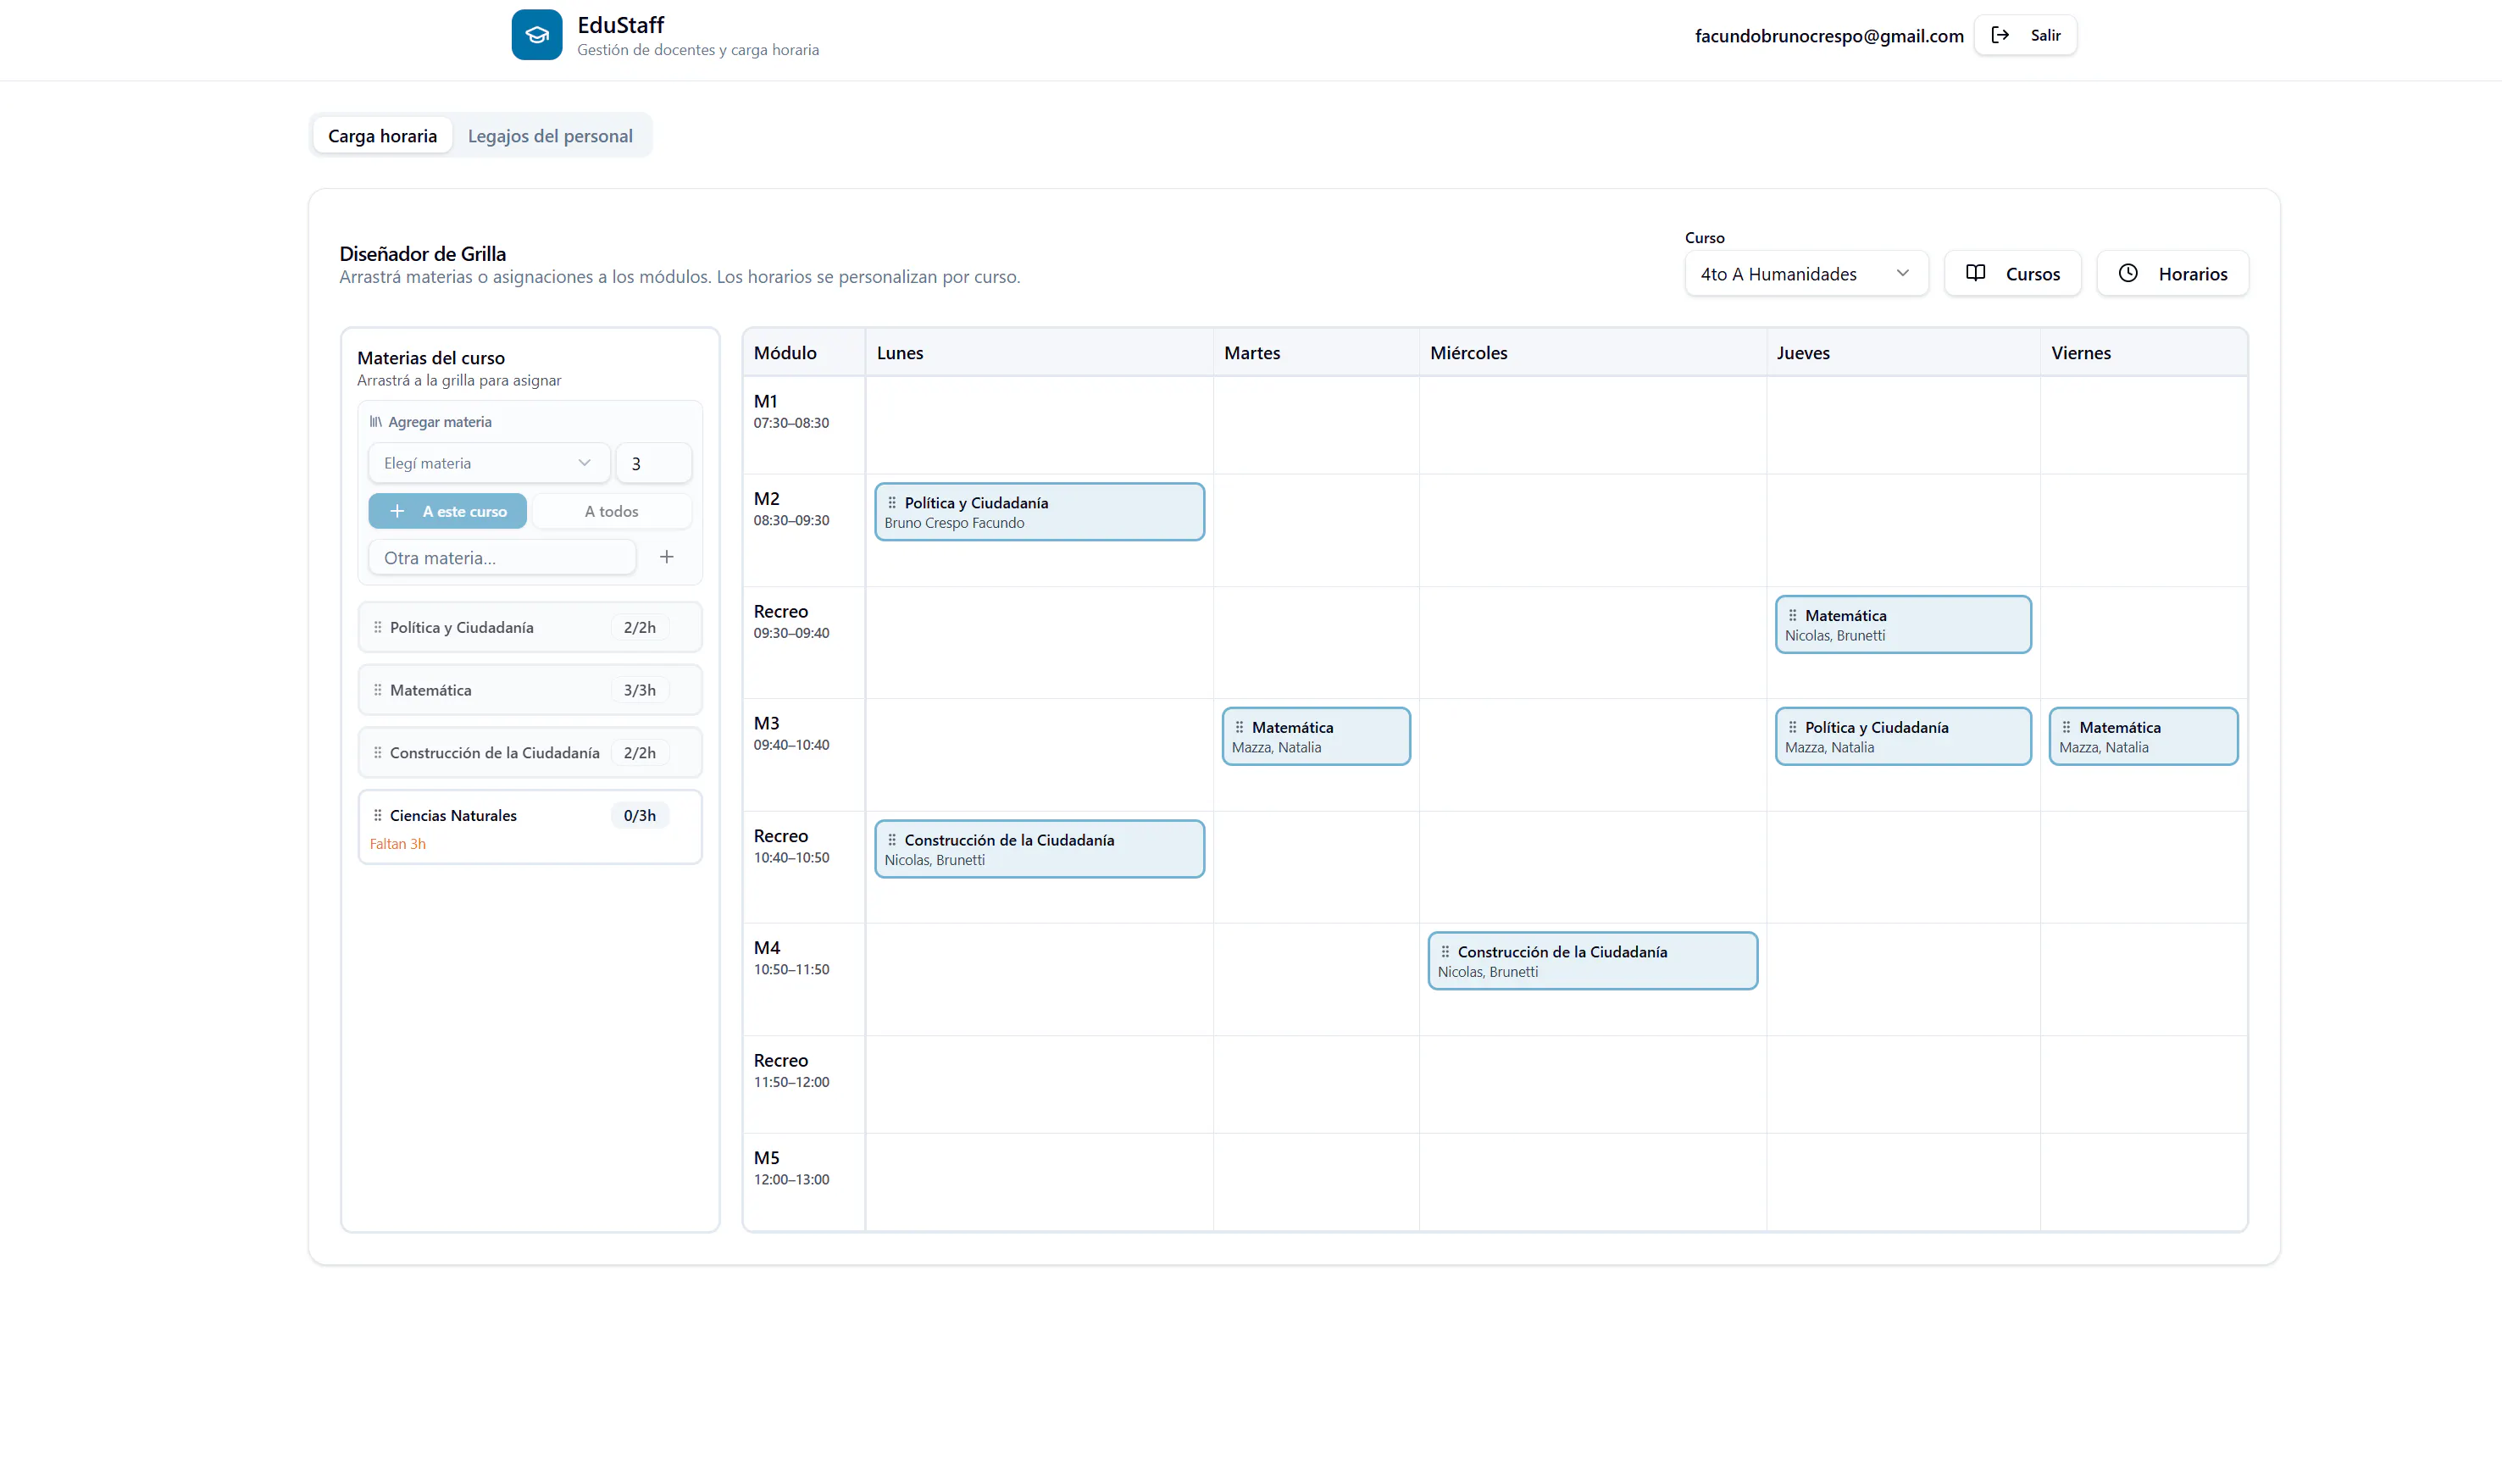Click the A todos button
Viewport: 2502px width, 1470px height.
point(611,511)
